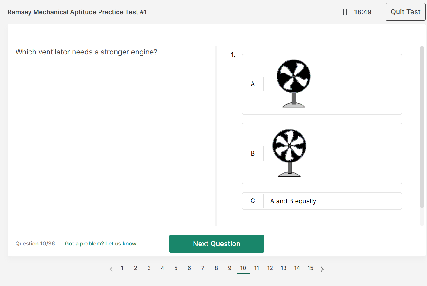Show next page of question numbers
427x286 pixels.
(x=322, y=269)
